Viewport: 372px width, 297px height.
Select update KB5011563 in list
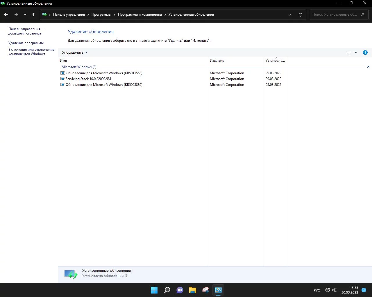(104, 73)
